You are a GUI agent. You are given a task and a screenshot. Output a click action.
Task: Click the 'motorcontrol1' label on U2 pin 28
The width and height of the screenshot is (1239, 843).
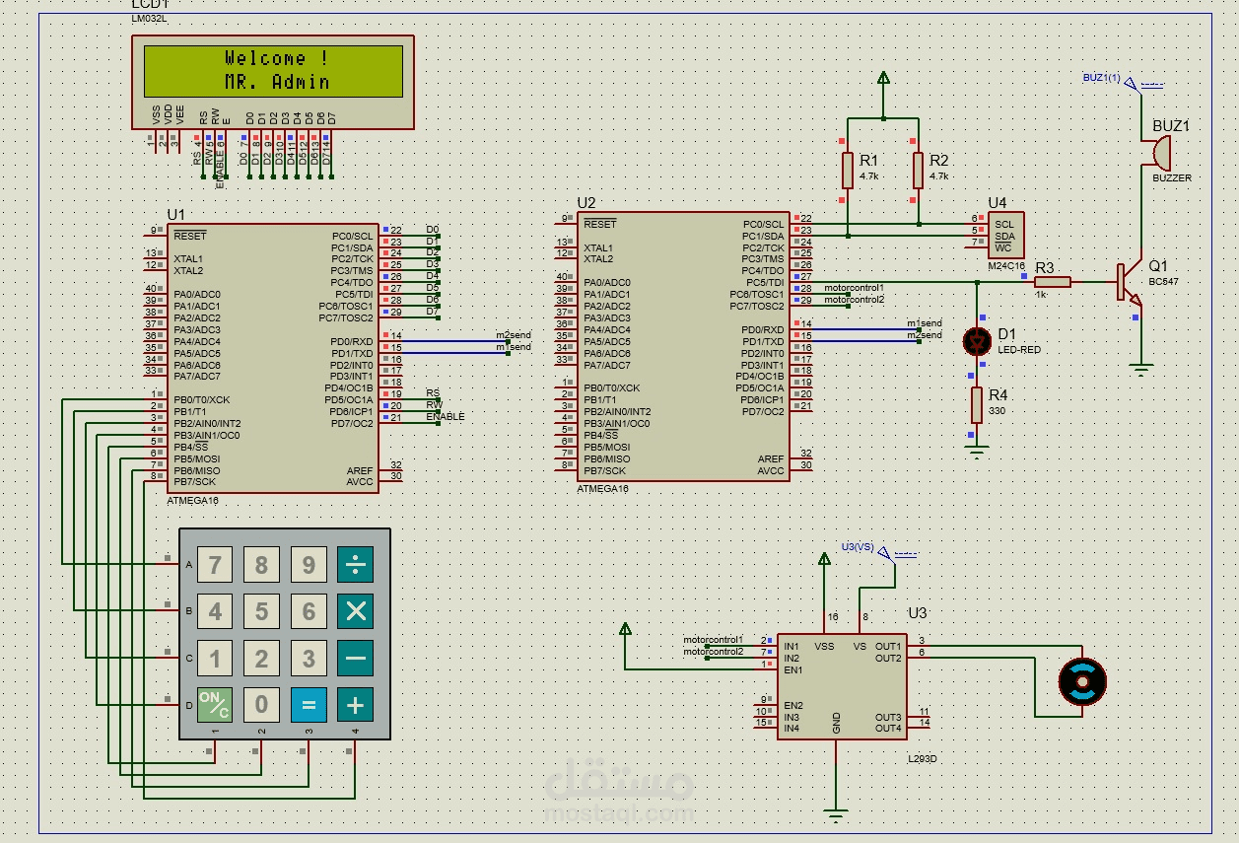coord(854,287)
